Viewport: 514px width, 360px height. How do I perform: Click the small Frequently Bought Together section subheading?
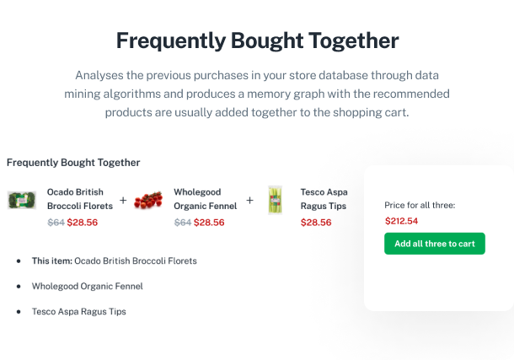73,163
